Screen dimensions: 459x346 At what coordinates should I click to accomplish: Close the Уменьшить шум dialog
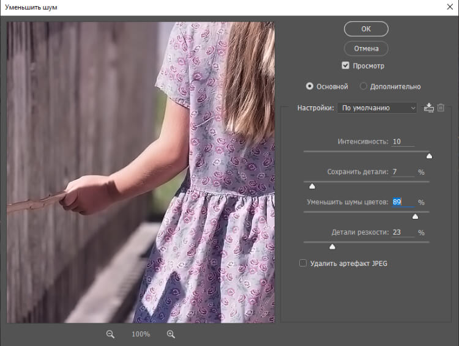[450, 7]
